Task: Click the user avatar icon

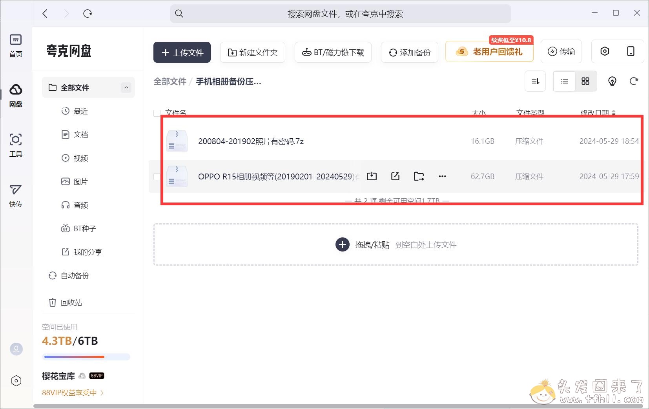Action: [16, 349]
